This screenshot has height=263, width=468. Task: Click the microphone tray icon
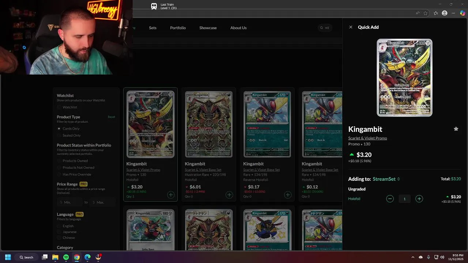tap(428, 257)
